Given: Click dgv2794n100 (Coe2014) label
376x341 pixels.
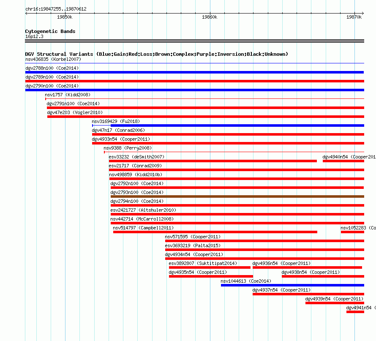Looking at the screenshot, I should (x=137, y=201).
